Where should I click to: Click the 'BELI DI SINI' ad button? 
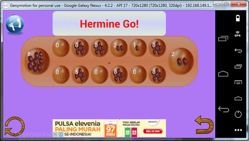click(x=152, y=131)
